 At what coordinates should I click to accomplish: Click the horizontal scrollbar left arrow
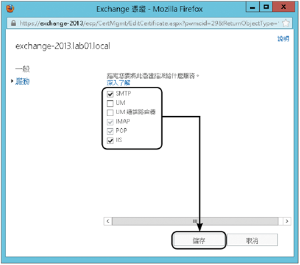108,221
